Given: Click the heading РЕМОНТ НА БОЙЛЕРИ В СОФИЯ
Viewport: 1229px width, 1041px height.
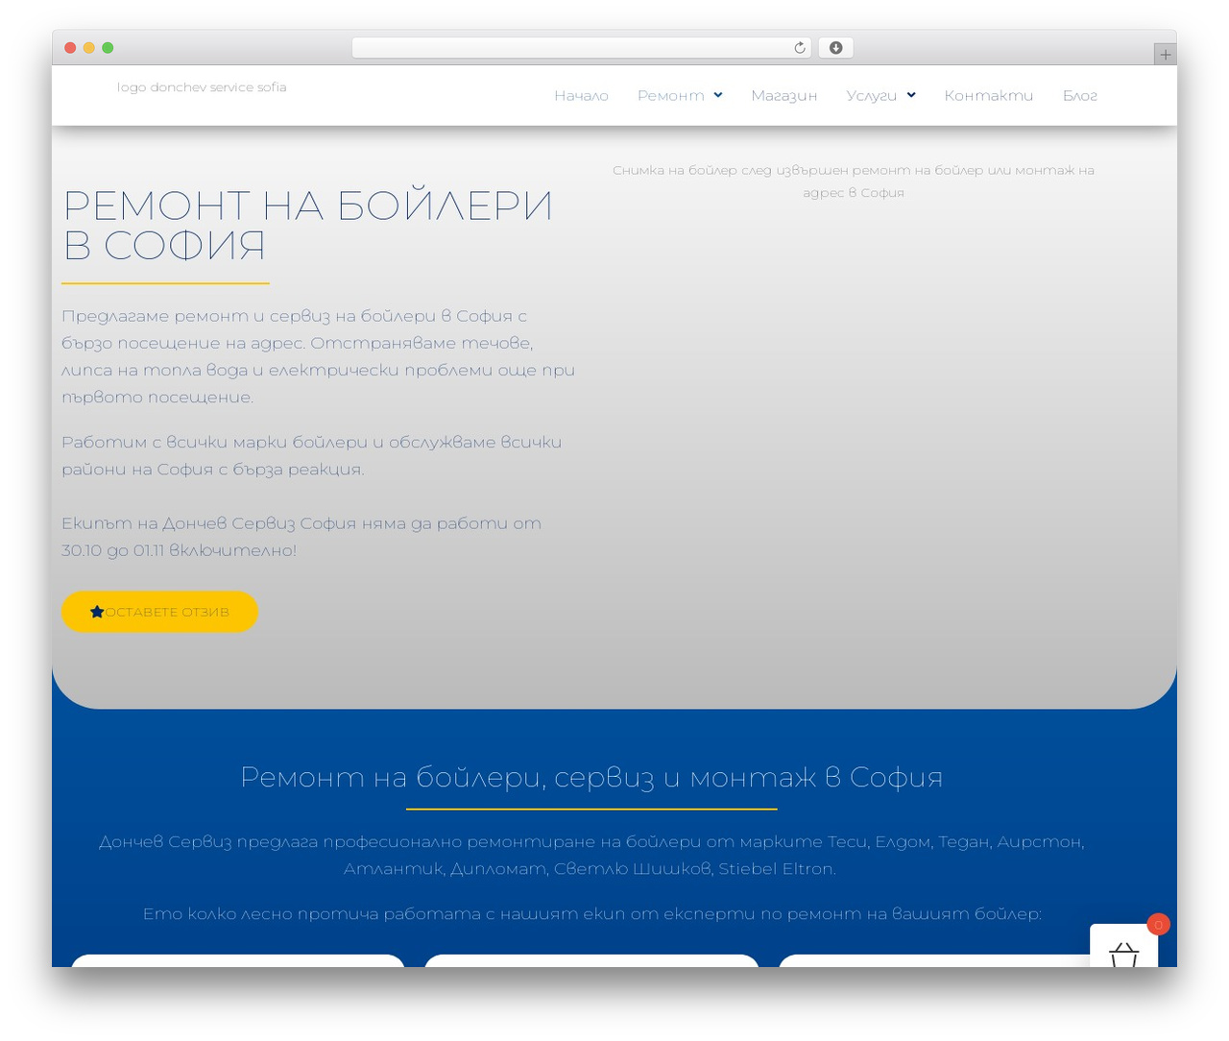Looking at the screenshot, I should click(x=308, y=226).
